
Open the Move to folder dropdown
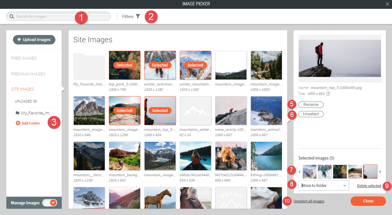(x=323, y=185)
